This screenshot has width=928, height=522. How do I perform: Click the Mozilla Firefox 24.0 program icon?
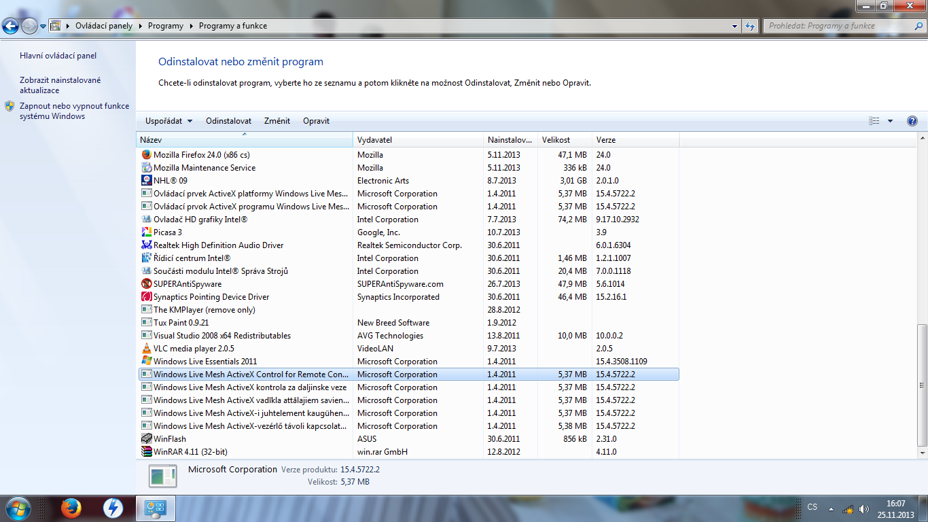pyautogui.click(x=146, y=155)
